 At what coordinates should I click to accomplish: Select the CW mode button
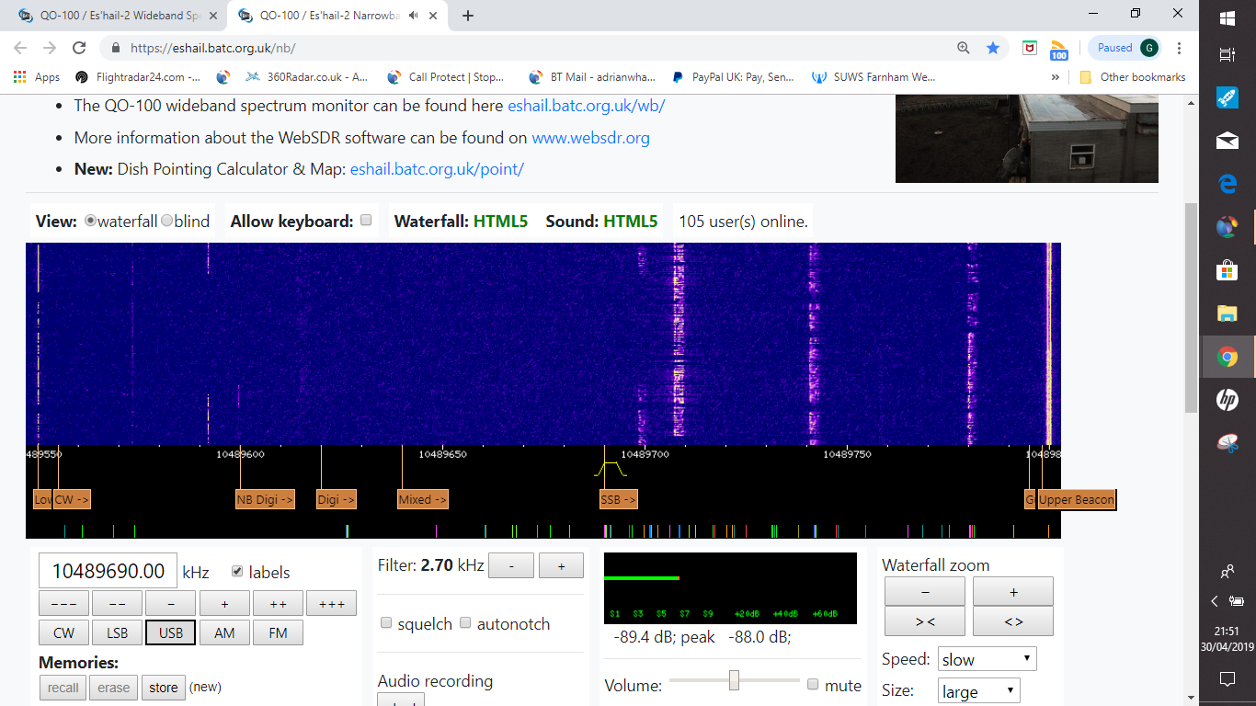tap(63, 632)
